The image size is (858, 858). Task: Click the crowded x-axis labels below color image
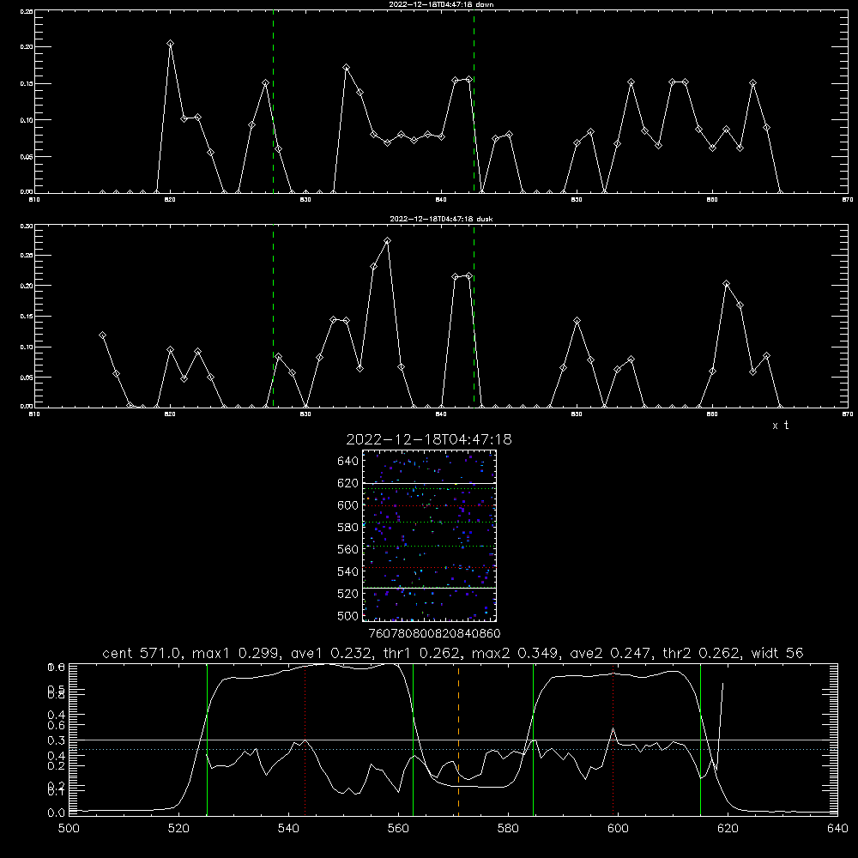[x=434, y=633]
